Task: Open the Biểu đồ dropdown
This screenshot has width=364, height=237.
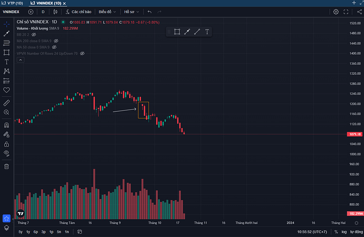Action: pos(108,12)
